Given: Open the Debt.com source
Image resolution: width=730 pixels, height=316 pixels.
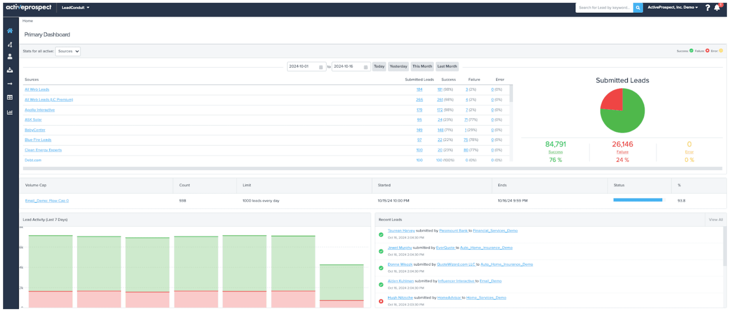Looking at the screenshot, I should pos(33,160).
